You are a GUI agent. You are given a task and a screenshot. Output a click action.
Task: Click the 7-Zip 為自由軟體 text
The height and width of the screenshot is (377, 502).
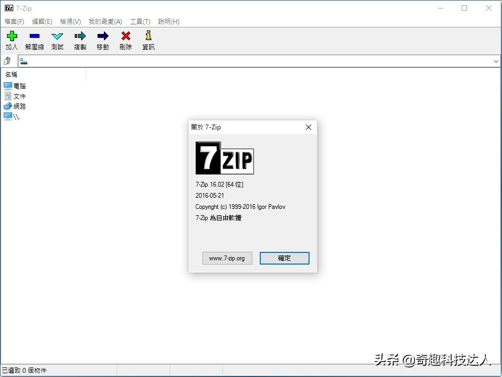pyautogui.click(x=218, y=218)
